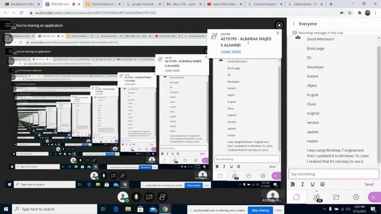
Task: Dismiss the raised hand notification popup
Action: pyautogui.click(x=278, y=33)
